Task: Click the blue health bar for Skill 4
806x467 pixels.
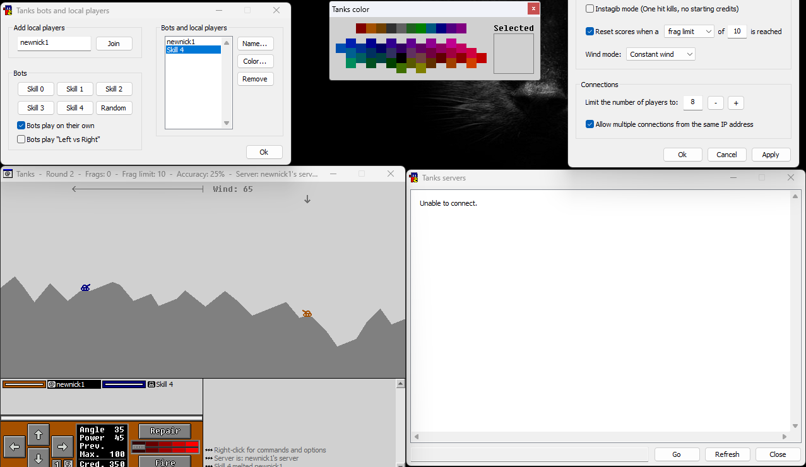Action: [x=124, y=384]
